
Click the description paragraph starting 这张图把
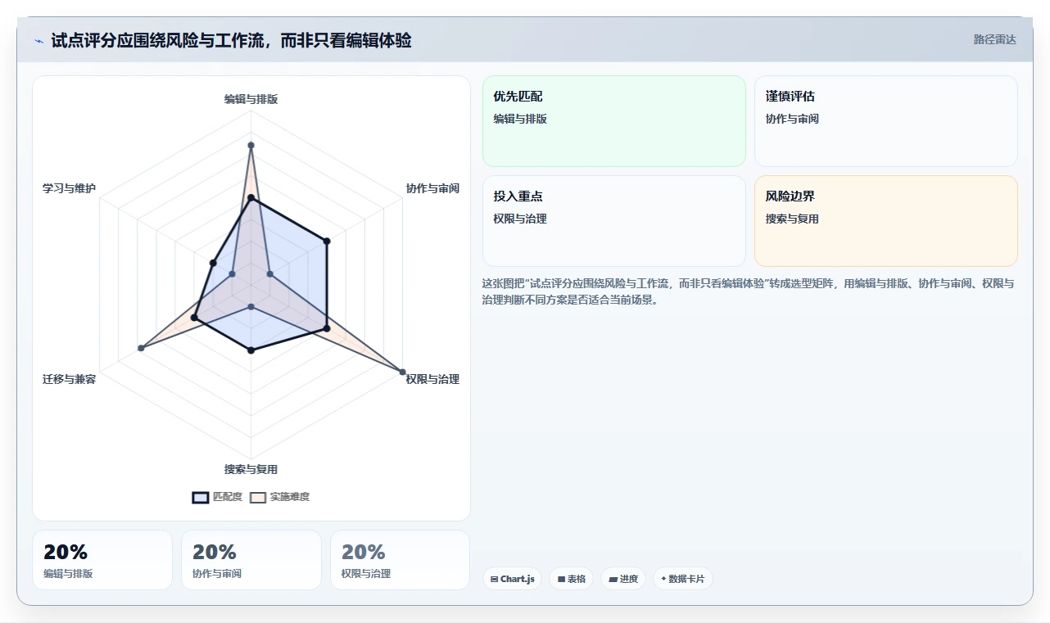749,291
